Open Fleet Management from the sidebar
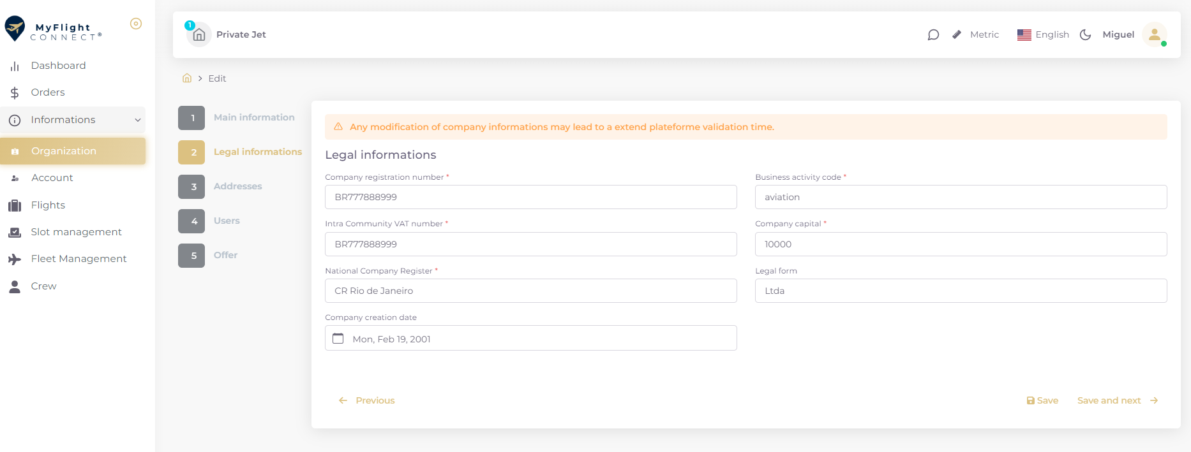1191x452 pixels. tap(79, 259)
